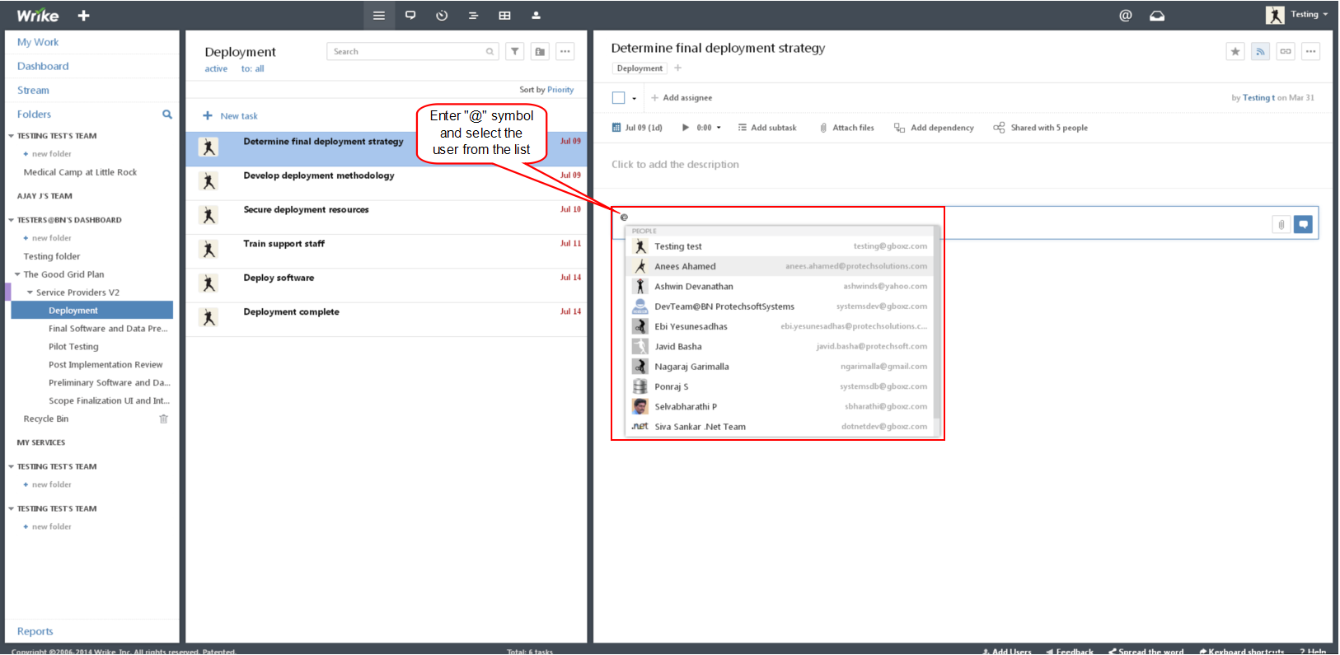Open the inbox tray icon in header
The image size is (1340, 655).
tap(1157, 16)
